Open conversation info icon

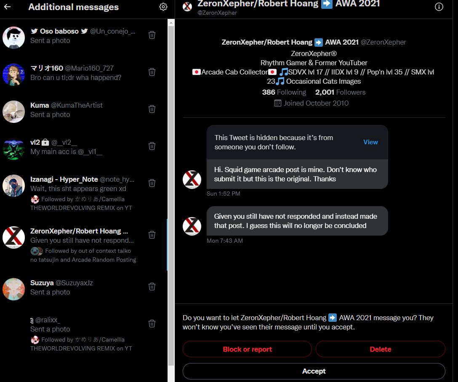coord(439,7)
